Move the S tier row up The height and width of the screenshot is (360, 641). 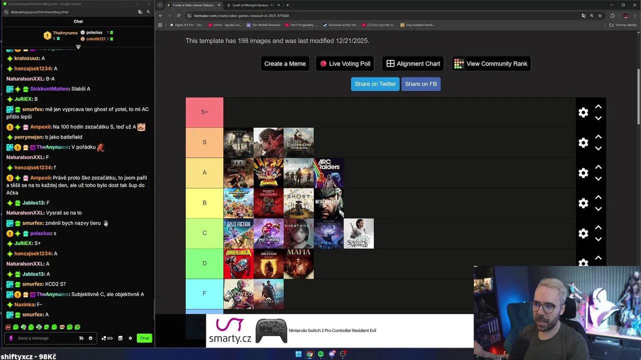(598, 136)
